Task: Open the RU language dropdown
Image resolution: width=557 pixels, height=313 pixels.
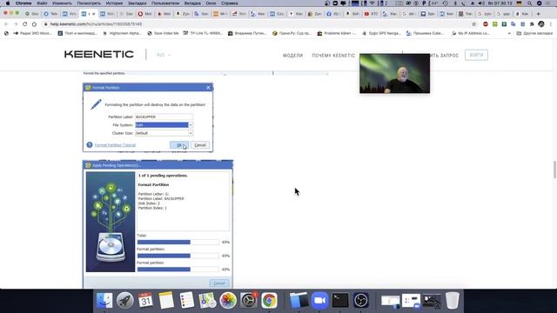Action: [164, 55]
